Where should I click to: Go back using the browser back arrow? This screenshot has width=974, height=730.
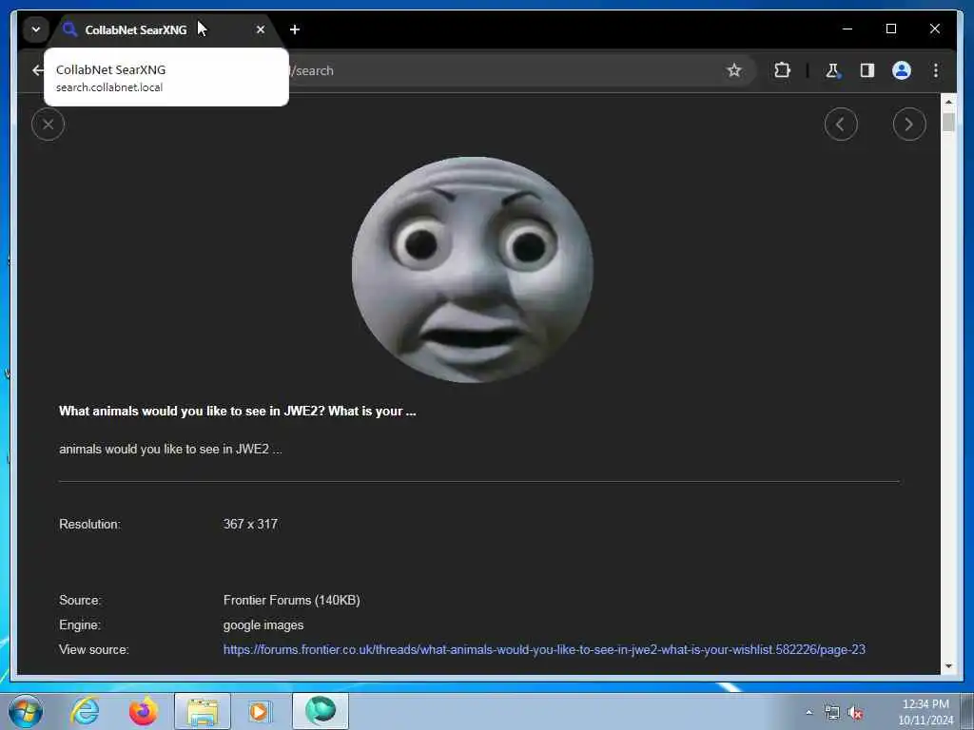[x=37, y=70]
